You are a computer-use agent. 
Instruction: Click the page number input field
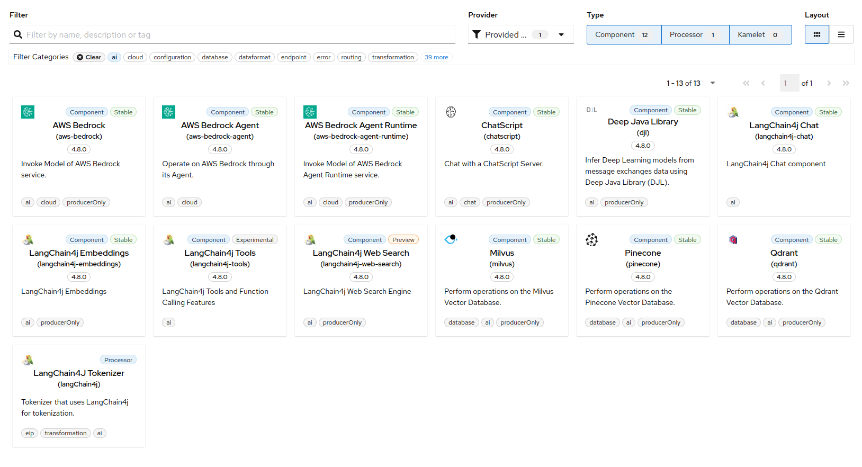coord(789,83)
